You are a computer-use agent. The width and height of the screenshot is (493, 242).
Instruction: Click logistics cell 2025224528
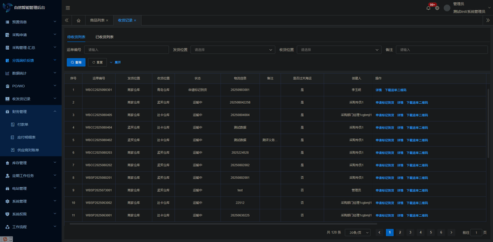[x=240, y=153]
